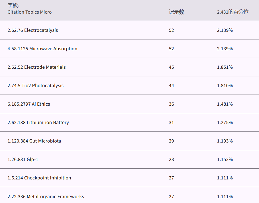Select the 4.58.1125 Microwave Absorption topic
Image resolution: width=259 pixels, height=203 pixels.
click(42, 49)
